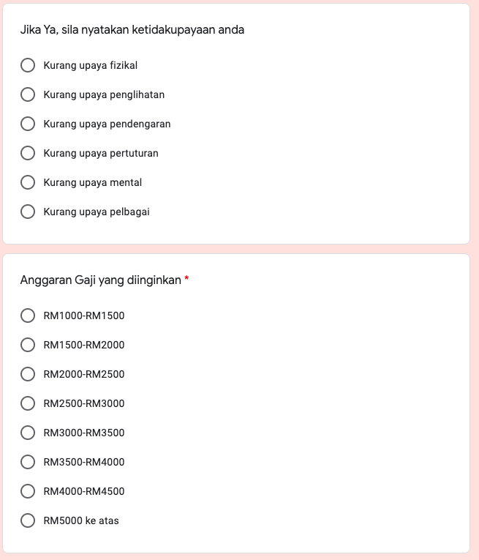
Task: Click the Kurang upaya fizikal label text
Action: 91,65
